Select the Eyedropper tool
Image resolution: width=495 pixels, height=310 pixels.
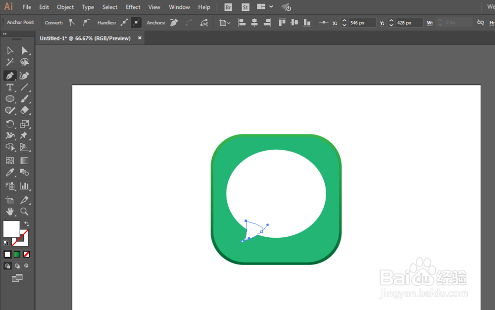(10, 173)
